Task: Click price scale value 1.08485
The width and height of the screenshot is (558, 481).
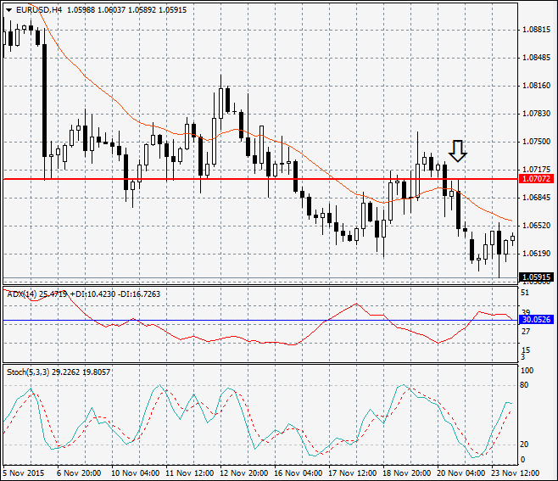Action: (x=536, y=58)
